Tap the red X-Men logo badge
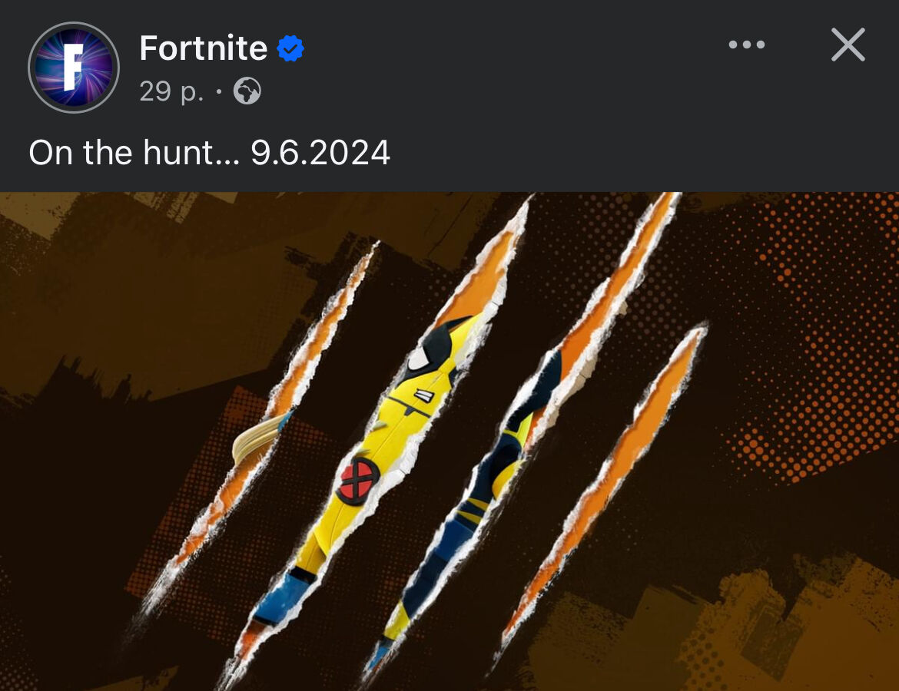Screen dimensions: 899x691 coord(358,479)
